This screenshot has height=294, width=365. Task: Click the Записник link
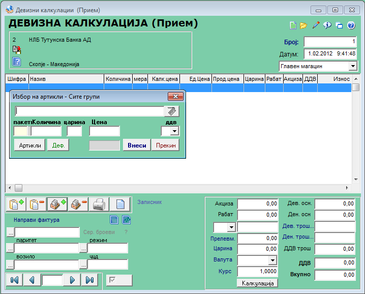tap(149, 202)
